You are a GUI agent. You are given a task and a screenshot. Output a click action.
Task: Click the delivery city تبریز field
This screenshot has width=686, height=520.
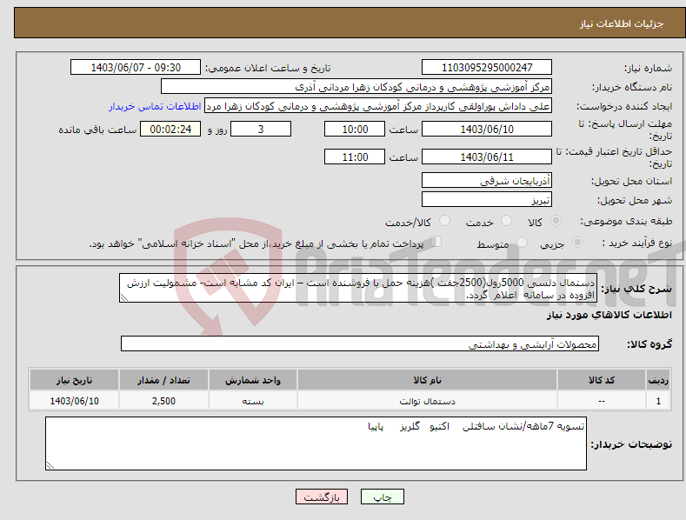[487, 200]
